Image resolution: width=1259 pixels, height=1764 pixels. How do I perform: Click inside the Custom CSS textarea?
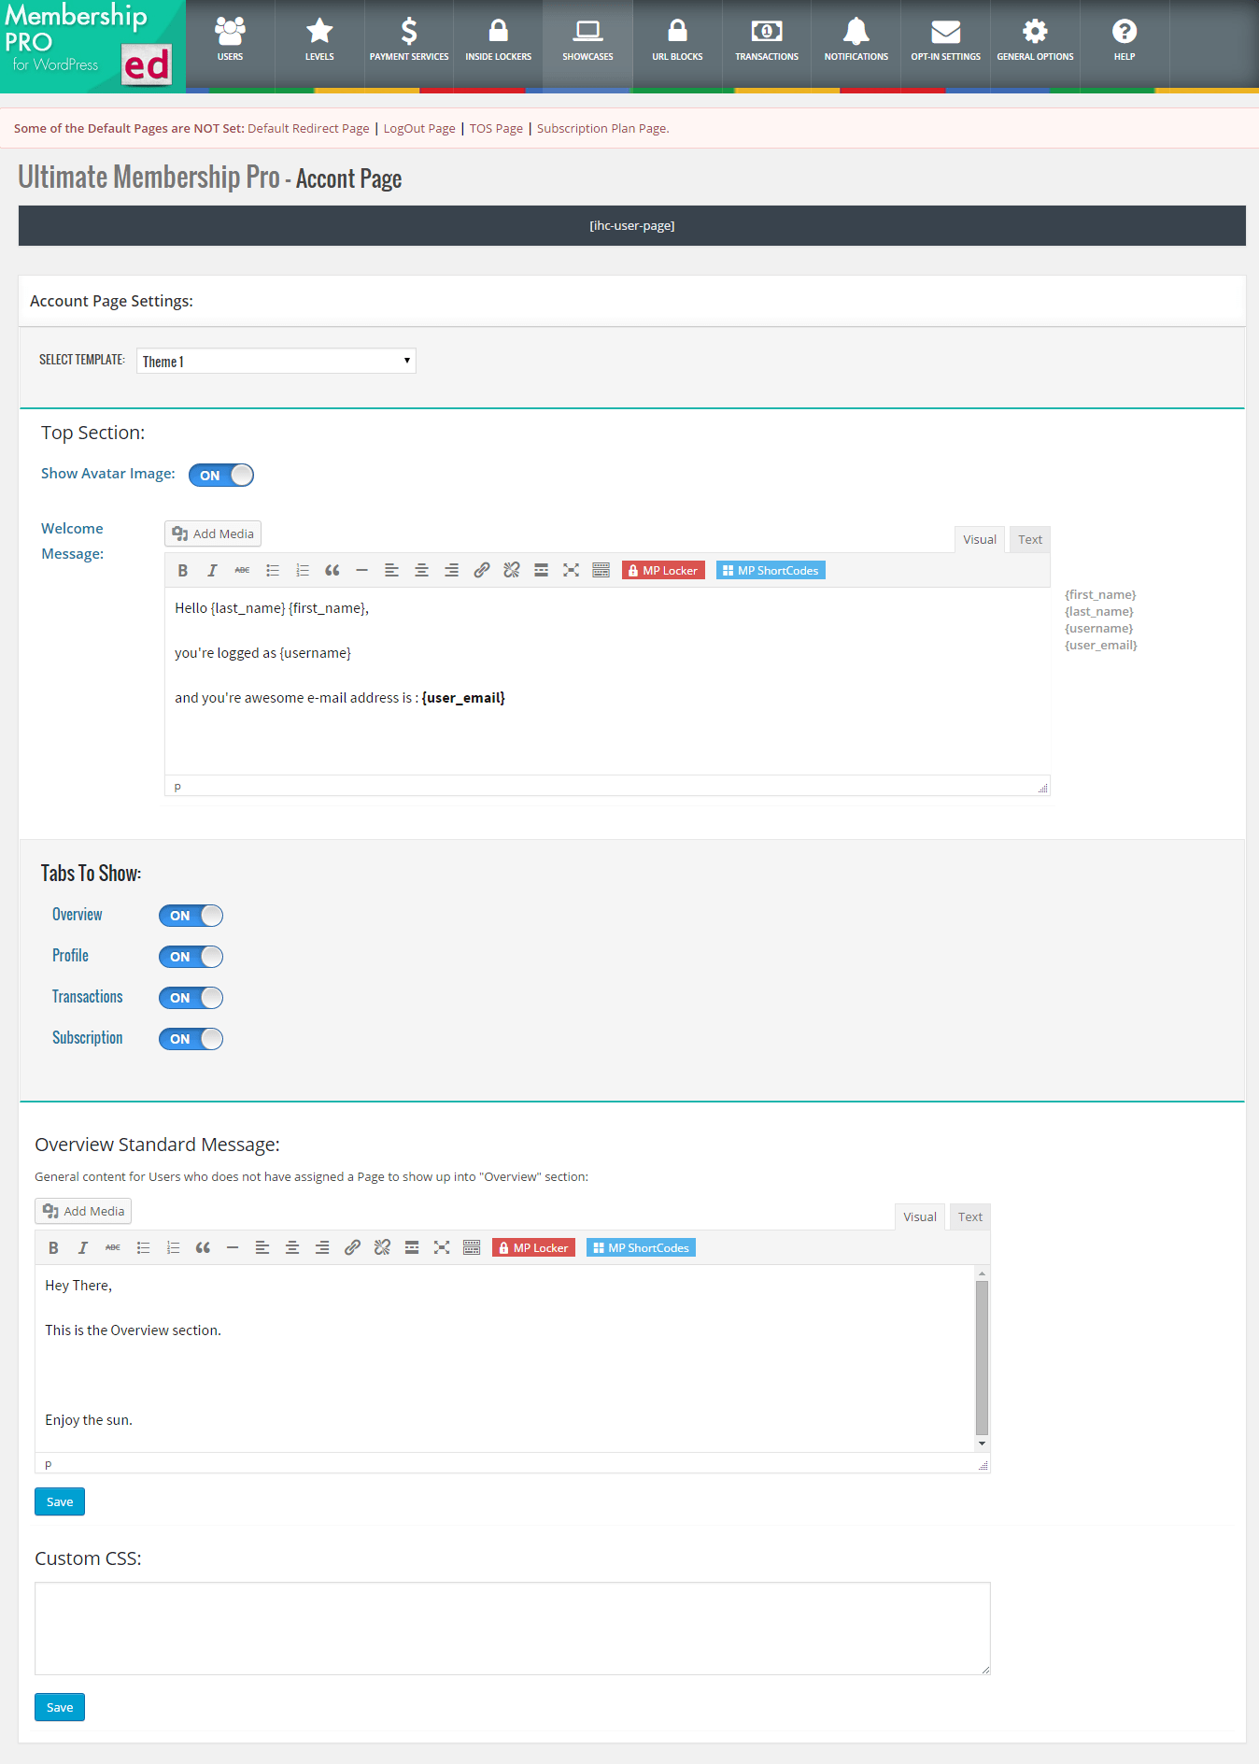pyautogui.click(x=513, y=1629)
